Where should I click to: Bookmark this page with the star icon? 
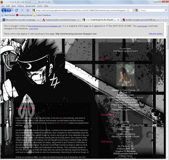click(x=128, y=10)
